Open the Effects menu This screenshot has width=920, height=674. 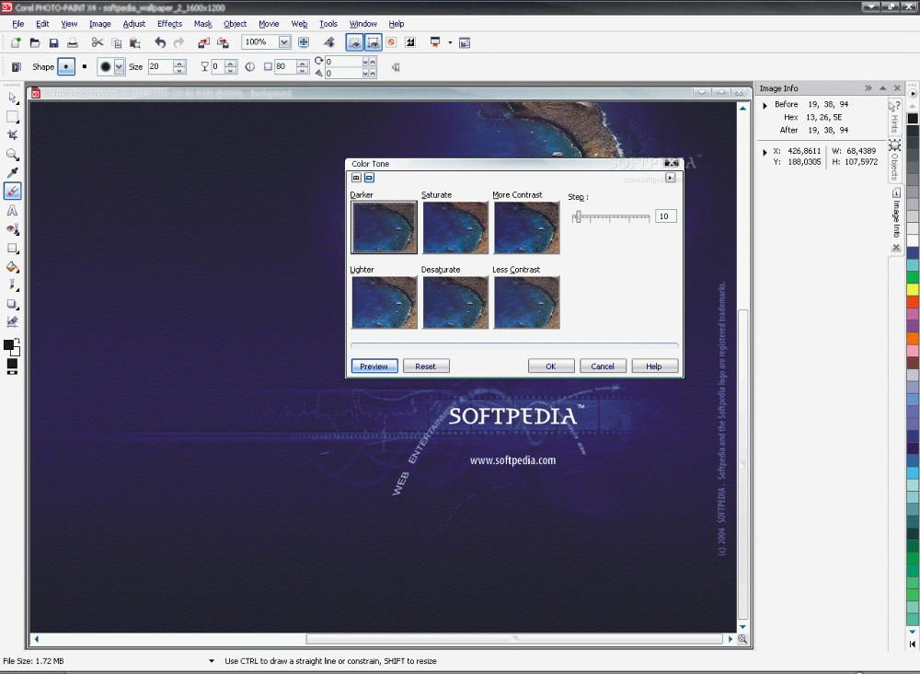point(169,24)
